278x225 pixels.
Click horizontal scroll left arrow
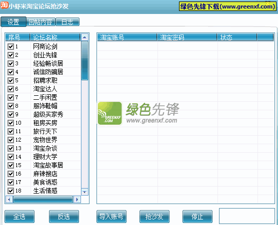pos(9,200)
